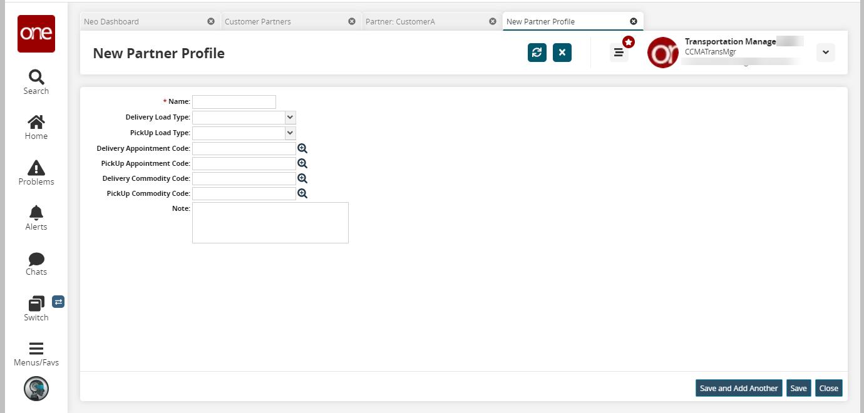Focus the Name input field

234,101
